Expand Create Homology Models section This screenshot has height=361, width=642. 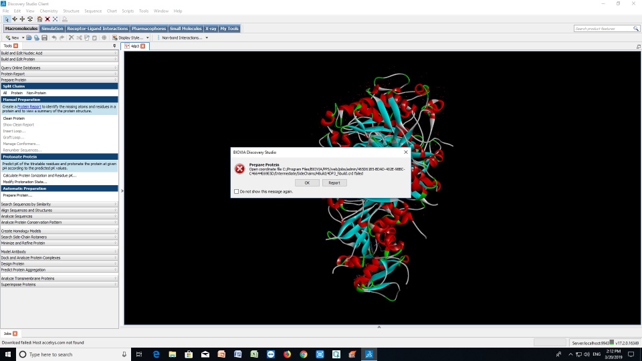[x=59, y=231]
